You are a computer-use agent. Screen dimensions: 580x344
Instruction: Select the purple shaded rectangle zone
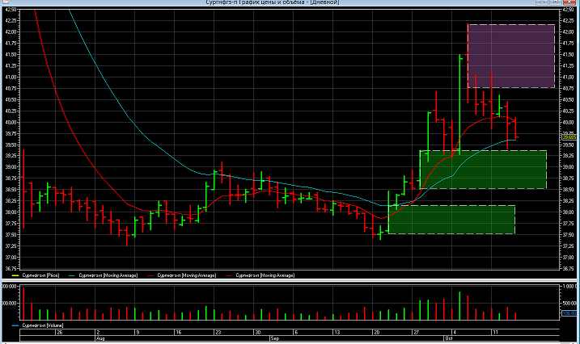pos(511,56)
